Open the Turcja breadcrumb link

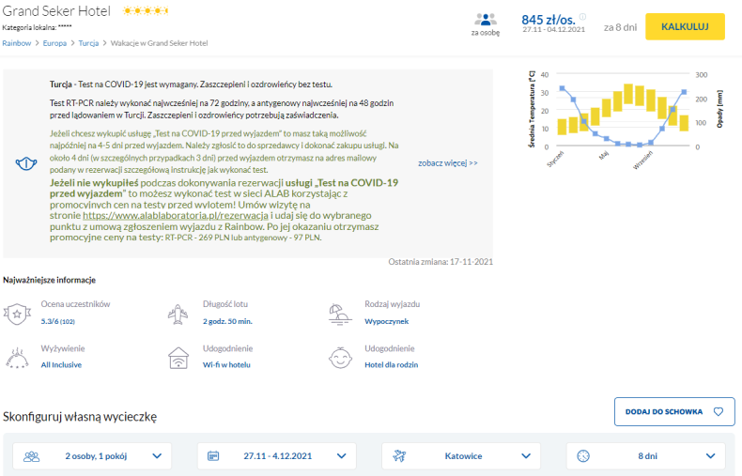coord(88,43)
